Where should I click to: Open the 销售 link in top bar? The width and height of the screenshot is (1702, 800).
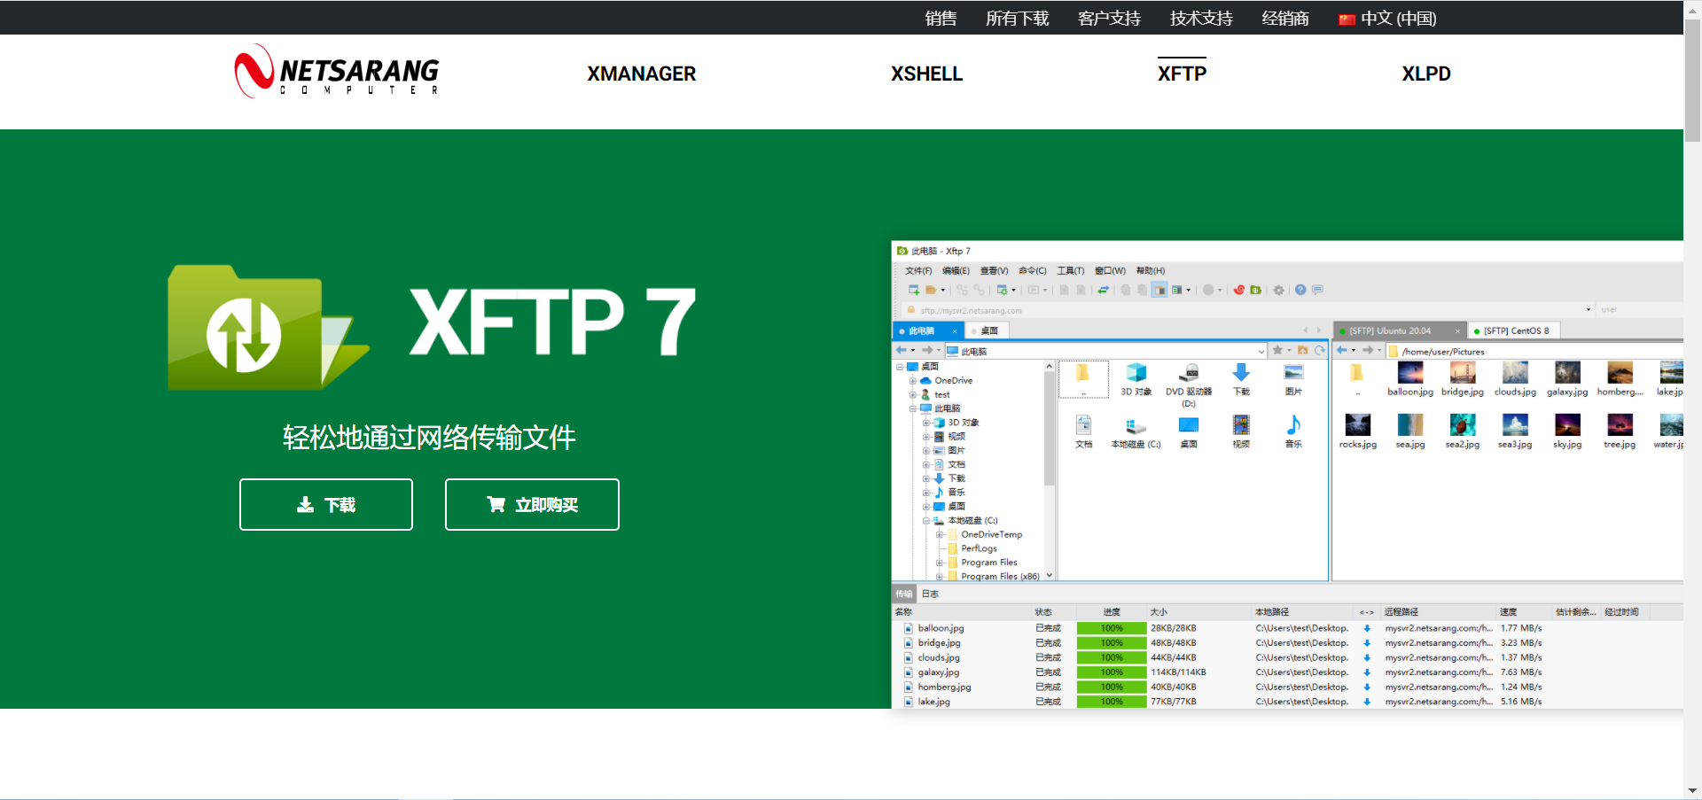pyautogui.click(x=941, y=18)
